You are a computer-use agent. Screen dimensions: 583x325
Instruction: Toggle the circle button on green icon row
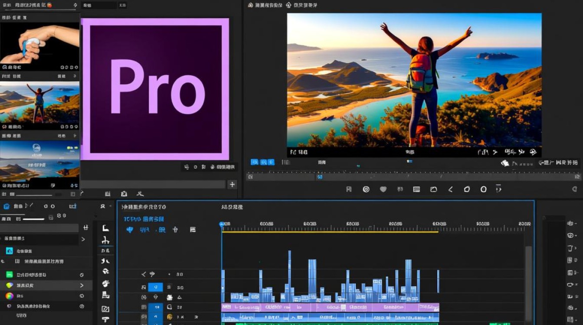(x=82, y=275)
